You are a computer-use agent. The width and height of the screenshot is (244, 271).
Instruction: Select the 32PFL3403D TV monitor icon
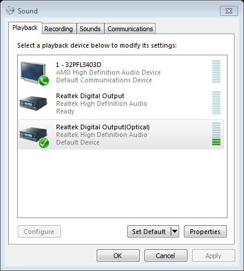[x=34, y=72]
